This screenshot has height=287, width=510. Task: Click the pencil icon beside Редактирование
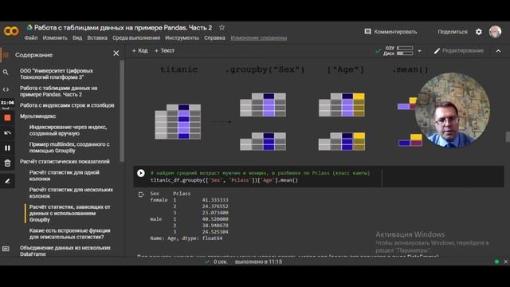tap(437, 51)
